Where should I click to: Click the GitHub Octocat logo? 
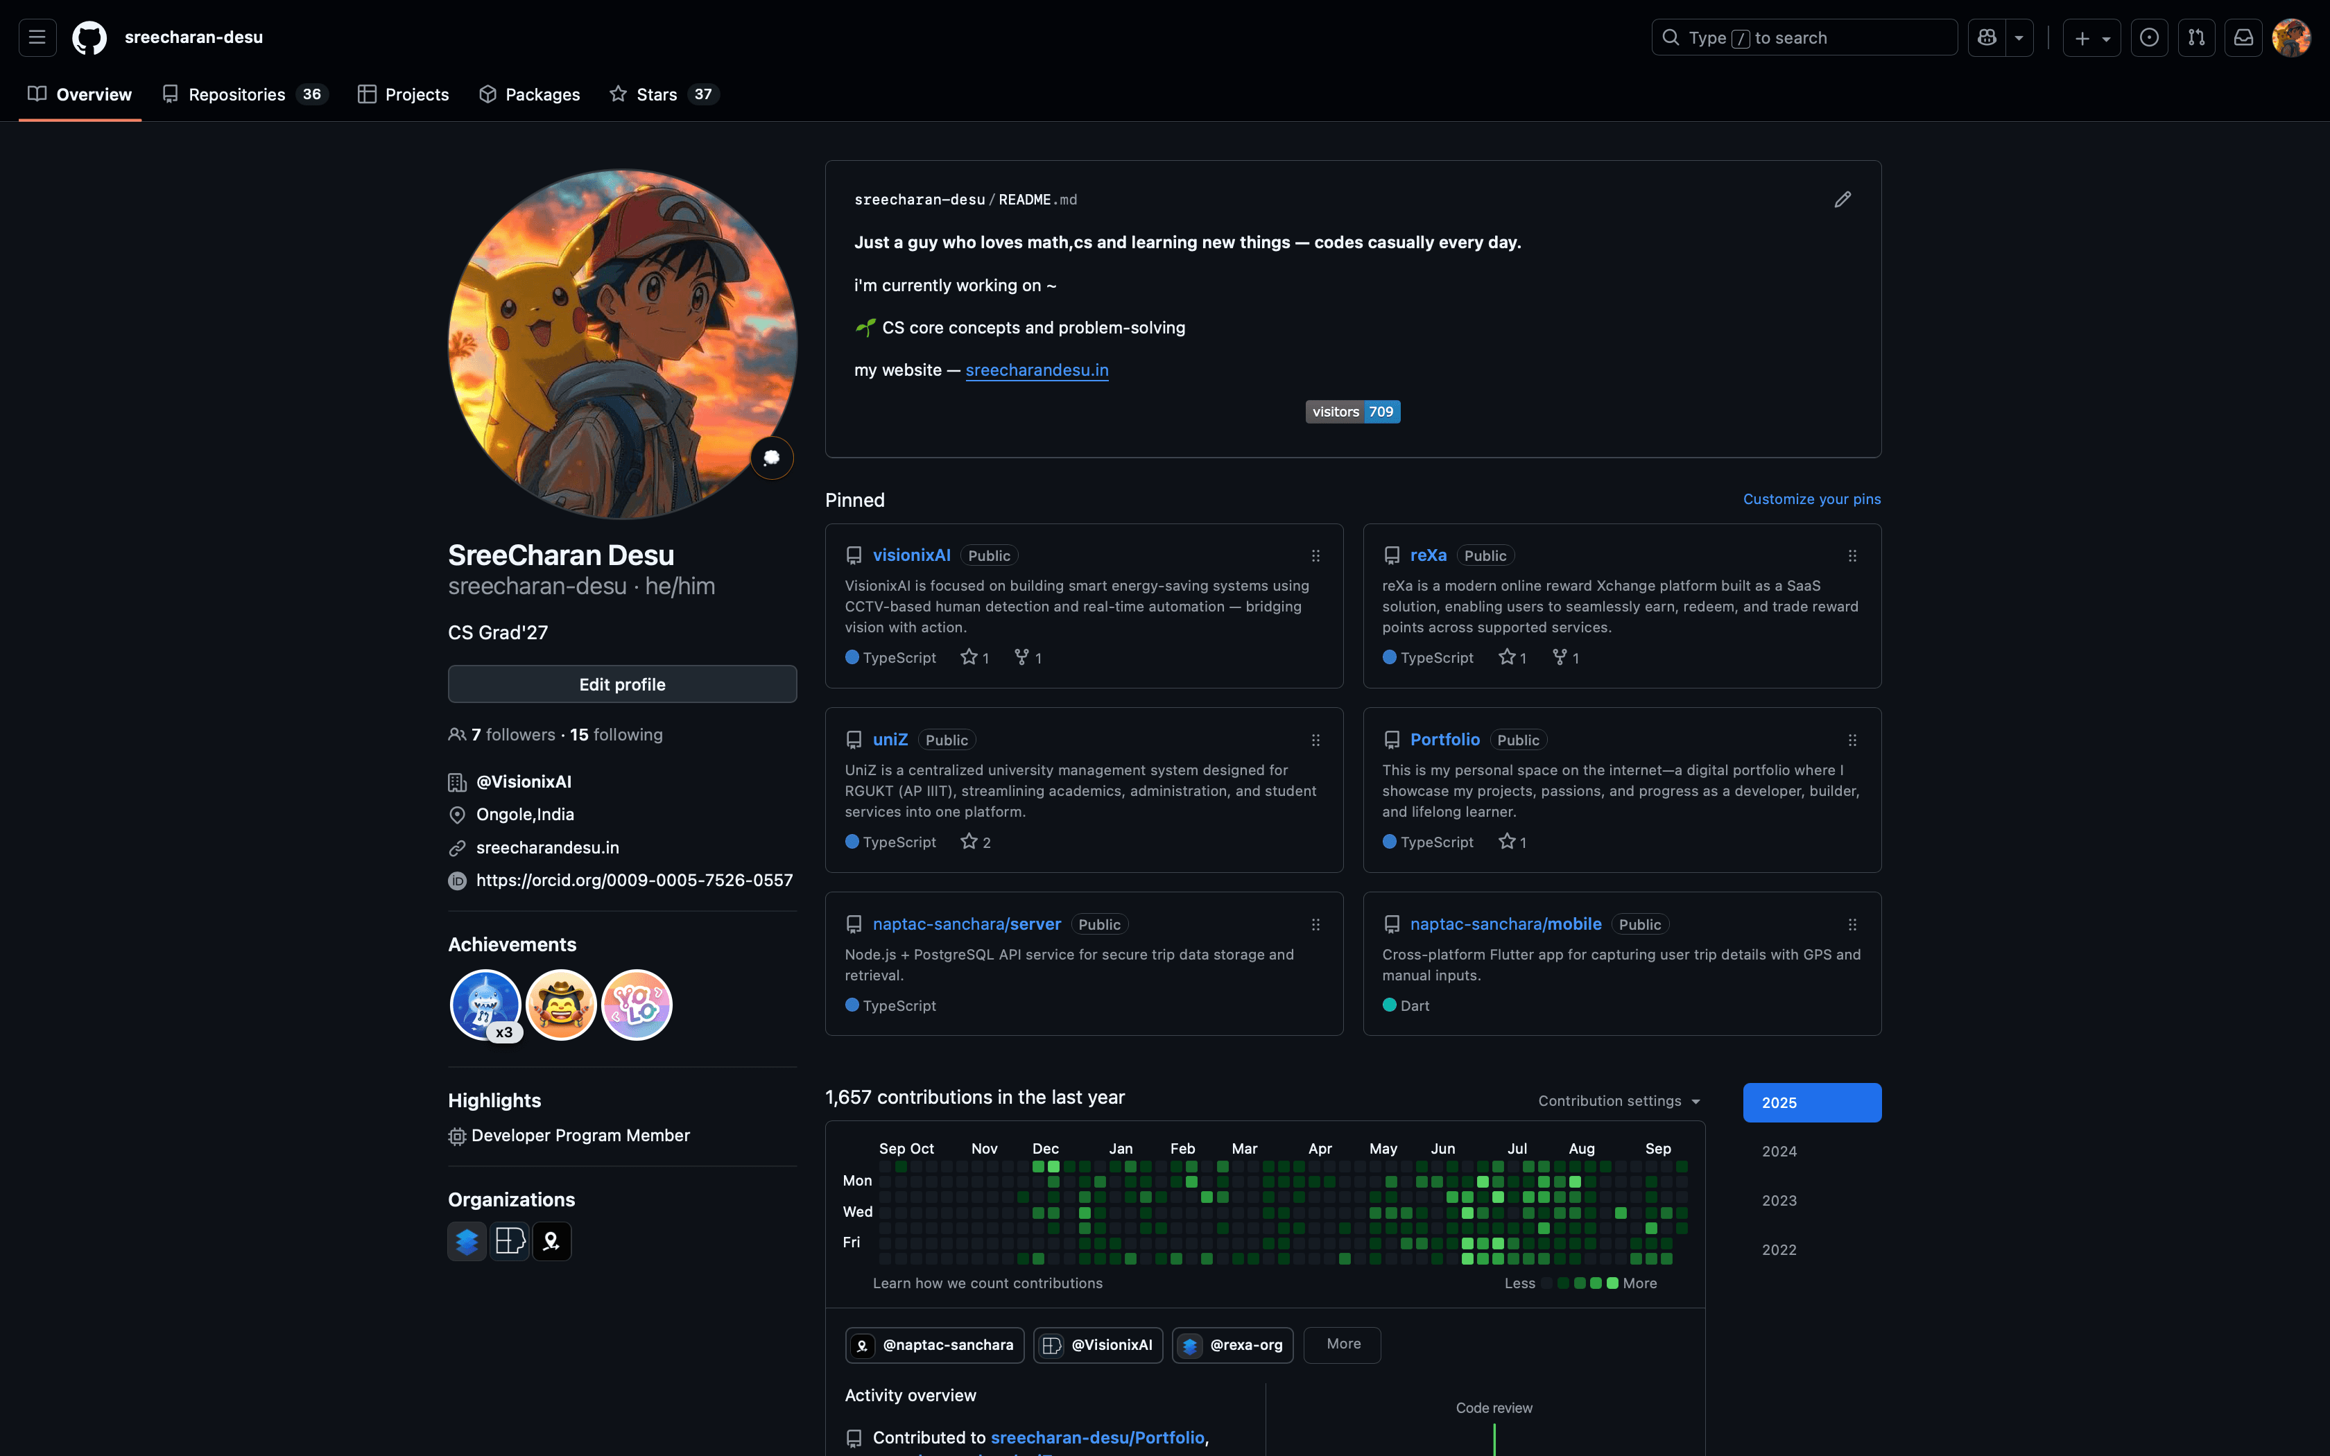[x=89, y=37]
